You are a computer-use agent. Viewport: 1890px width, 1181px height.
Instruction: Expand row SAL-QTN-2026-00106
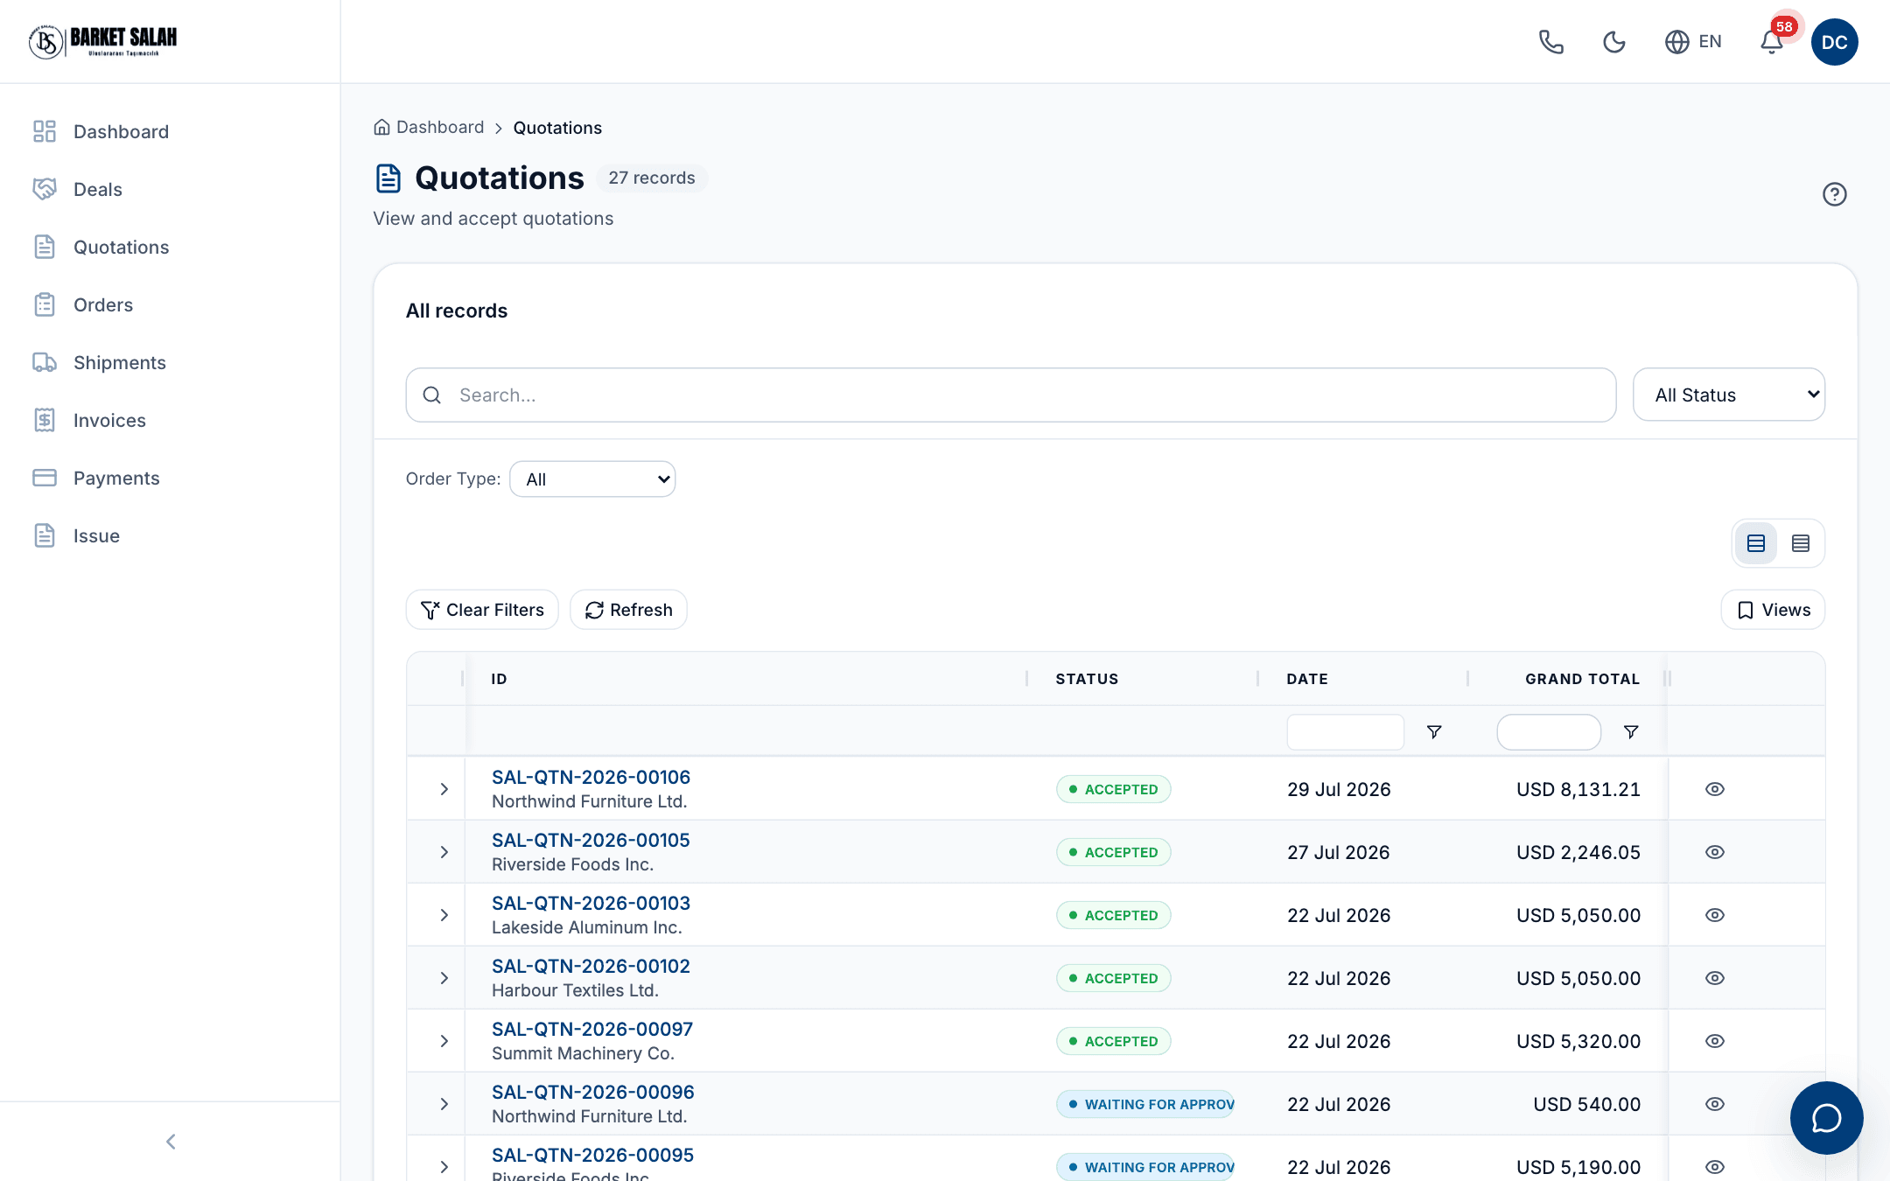[444, 789]
